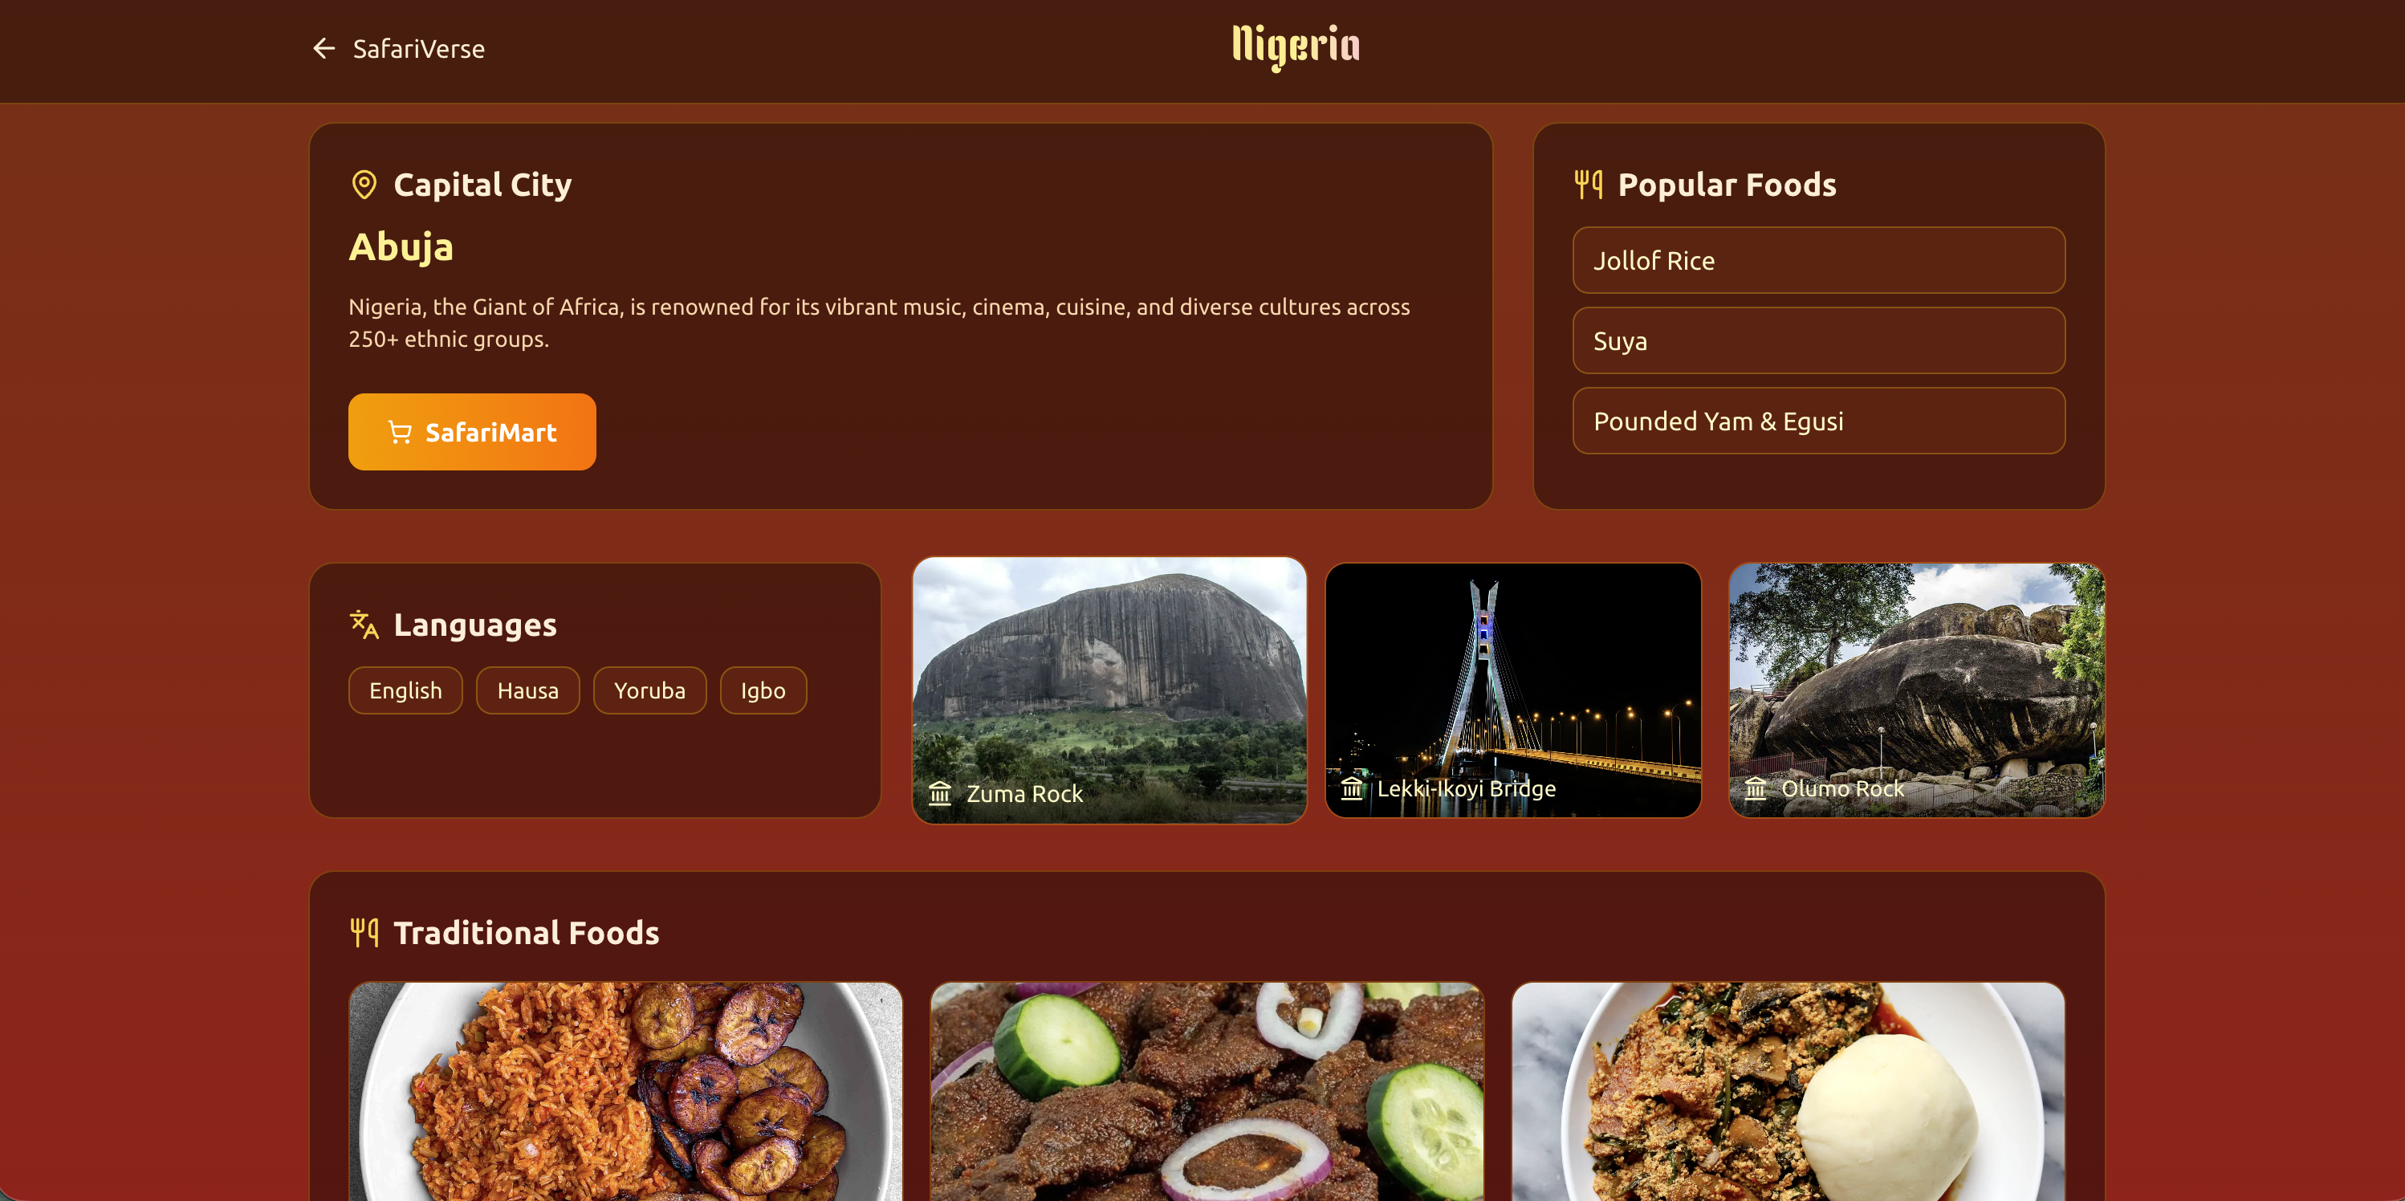This screenshot has width=2405, height=1201.
Task: Select the Jollof Rice food item
Action: [1819, 261]
